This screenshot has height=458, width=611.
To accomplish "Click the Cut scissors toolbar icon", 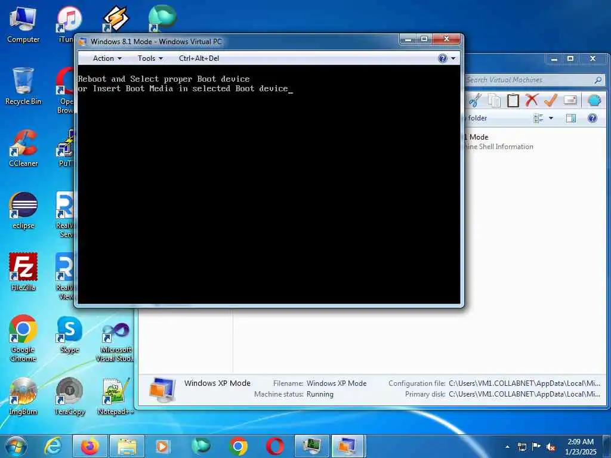I will (x=475, y=100).
